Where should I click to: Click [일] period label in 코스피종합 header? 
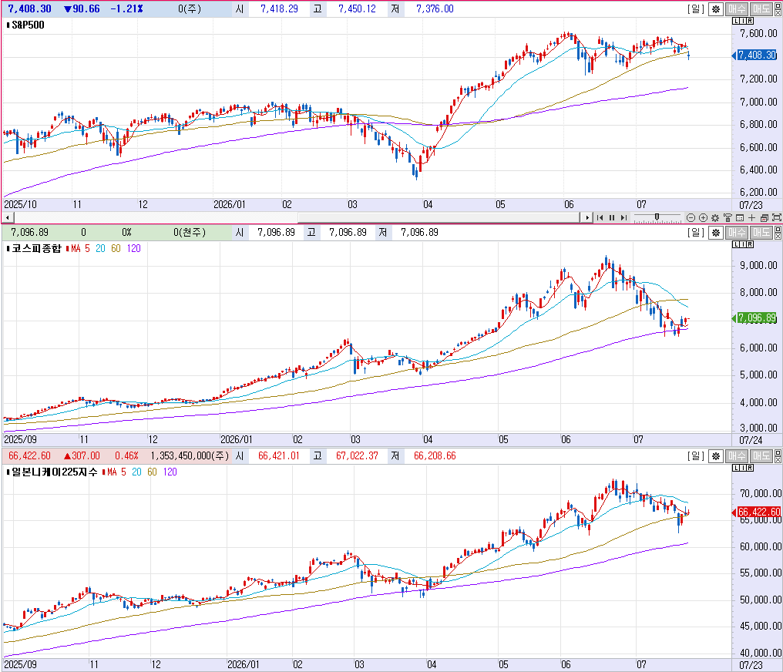tap(696, 233)
